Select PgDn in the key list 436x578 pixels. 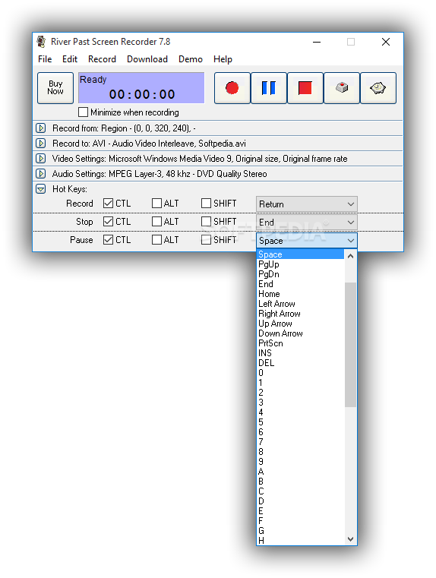pos(300,274)
